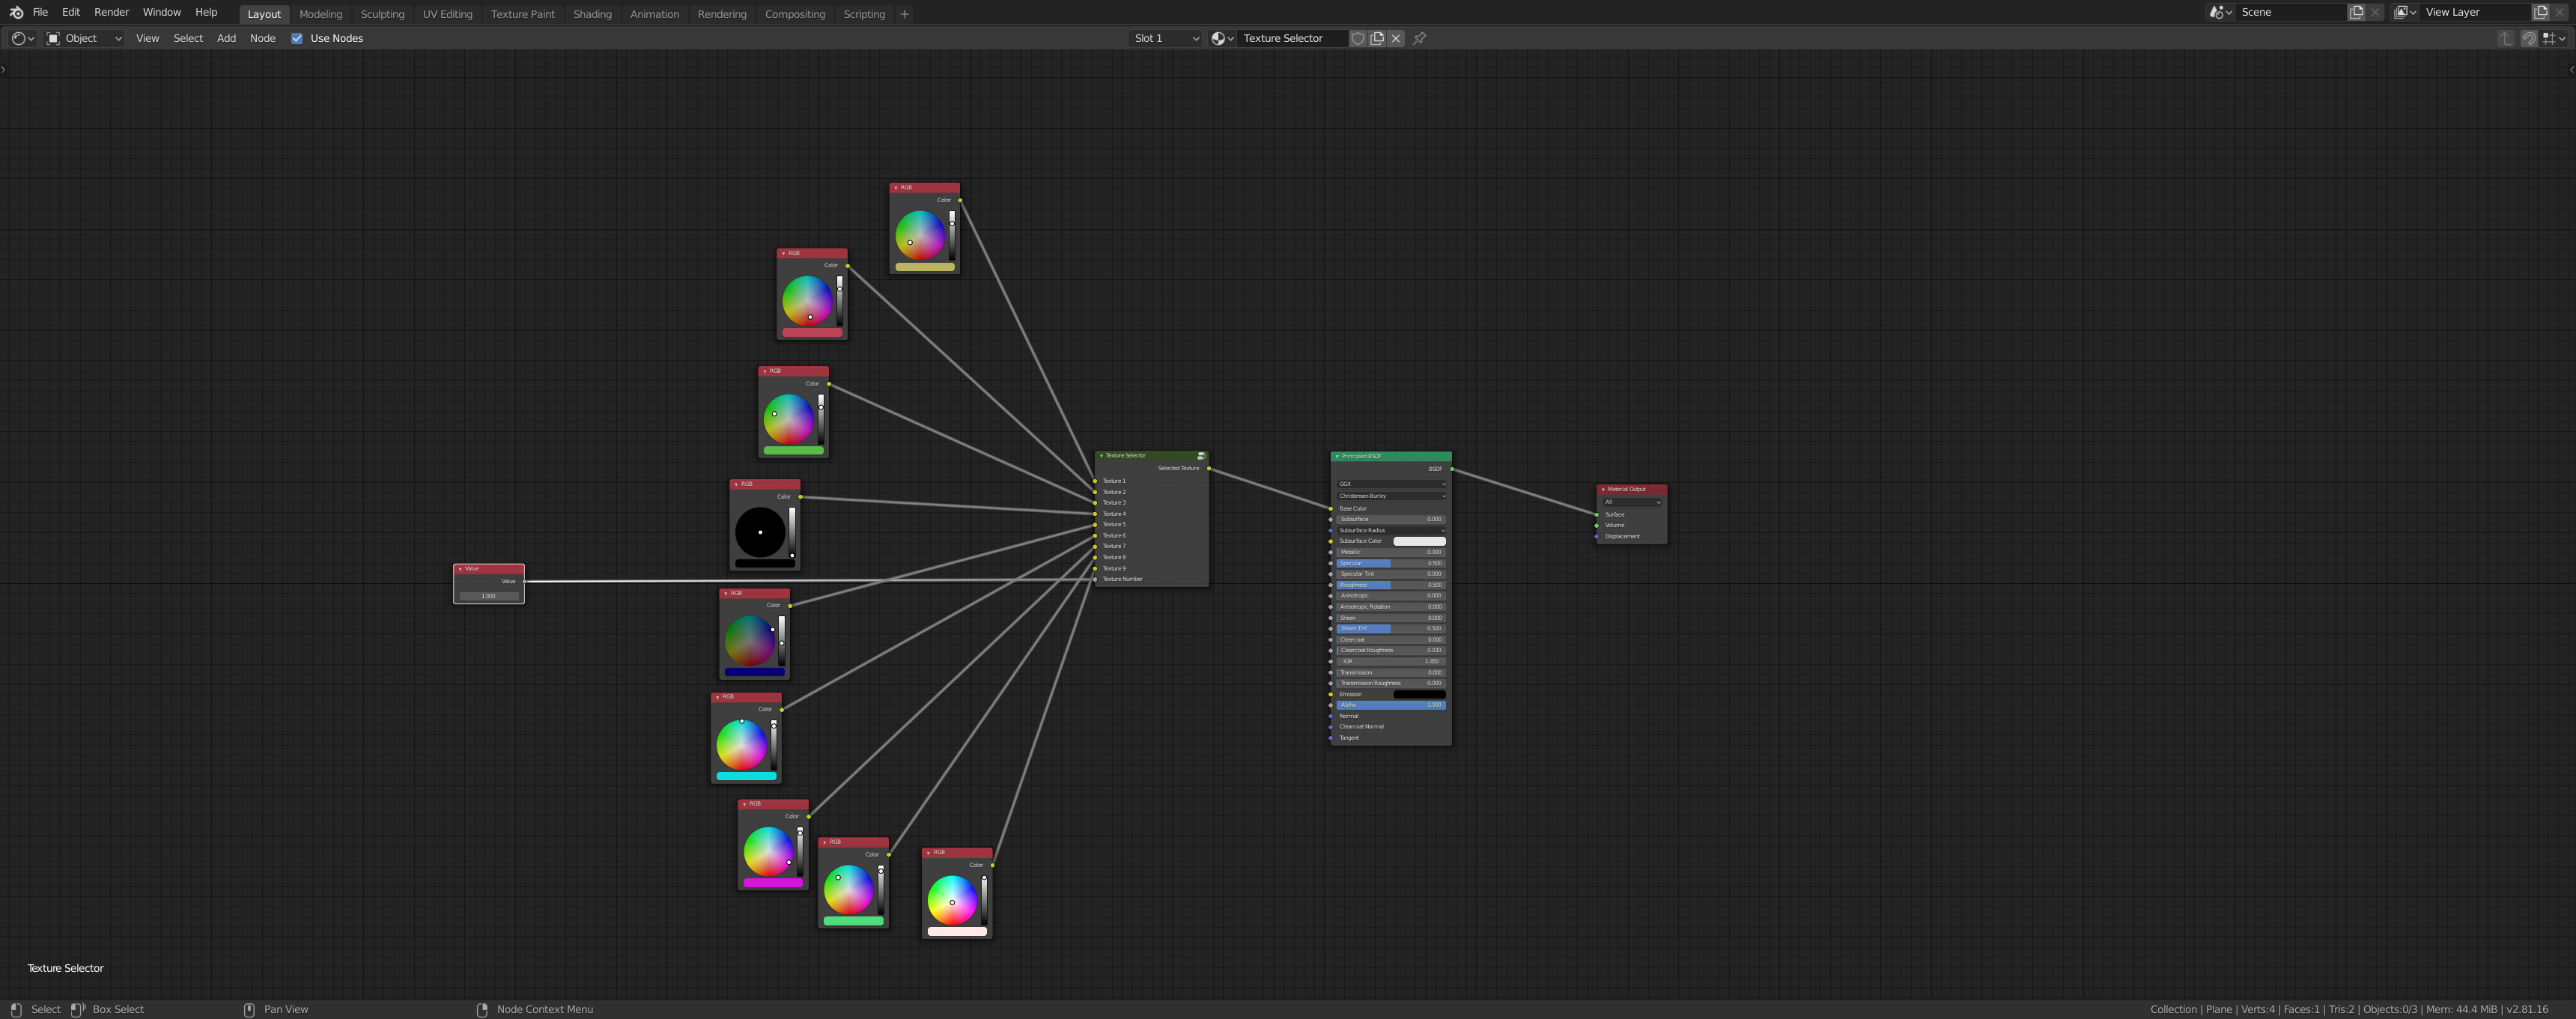Open the GGX distribution dropdown

coord(1391,484)
